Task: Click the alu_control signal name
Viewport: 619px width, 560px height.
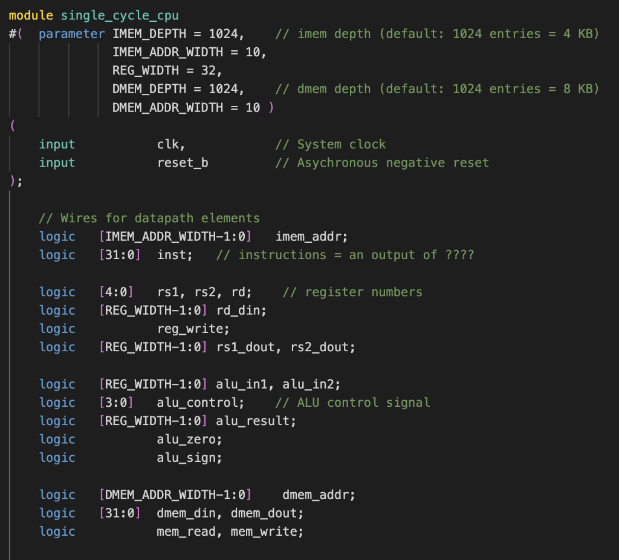Action: click(199, 403)
